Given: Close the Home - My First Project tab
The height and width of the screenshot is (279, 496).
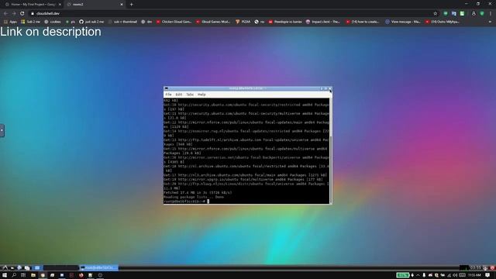Looking at the screenshot, I should [x=60, y=5].
